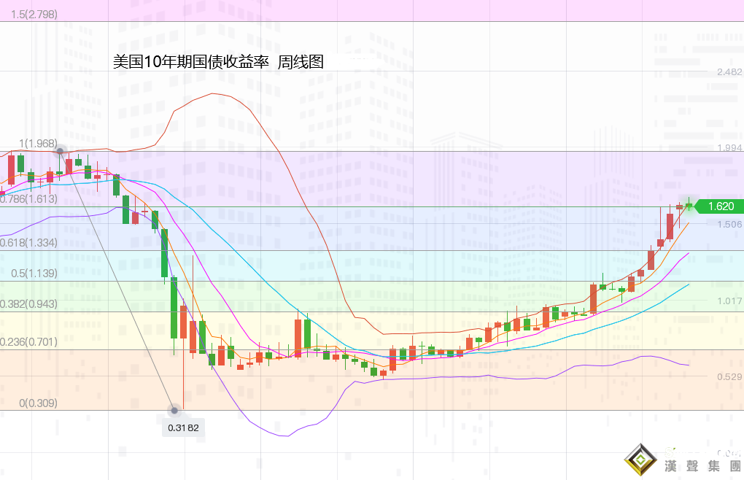This screenshot has height=480, width=744.
Task: Click the 2.482 price axis value
Action: (x=729, y=72)
